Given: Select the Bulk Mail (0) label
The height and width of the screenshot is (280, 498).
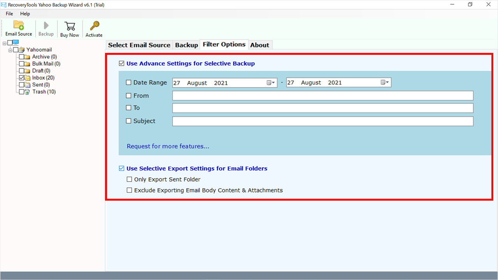Looking at the screenshot, I should coord(46,64).
